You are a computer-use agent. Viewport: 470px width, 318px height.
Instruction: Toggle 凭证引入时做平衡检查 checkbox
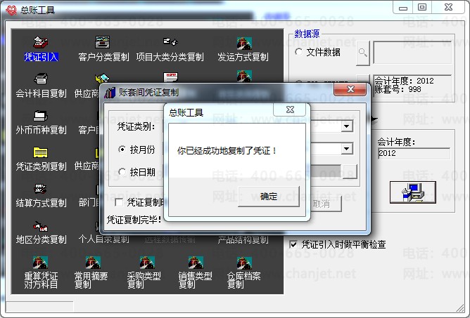tap(294, 244)
